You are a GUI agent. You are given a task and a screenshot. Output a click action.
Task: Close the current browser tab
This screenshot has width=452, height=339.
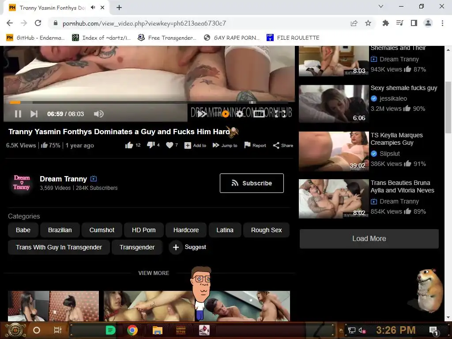point(102,8)
